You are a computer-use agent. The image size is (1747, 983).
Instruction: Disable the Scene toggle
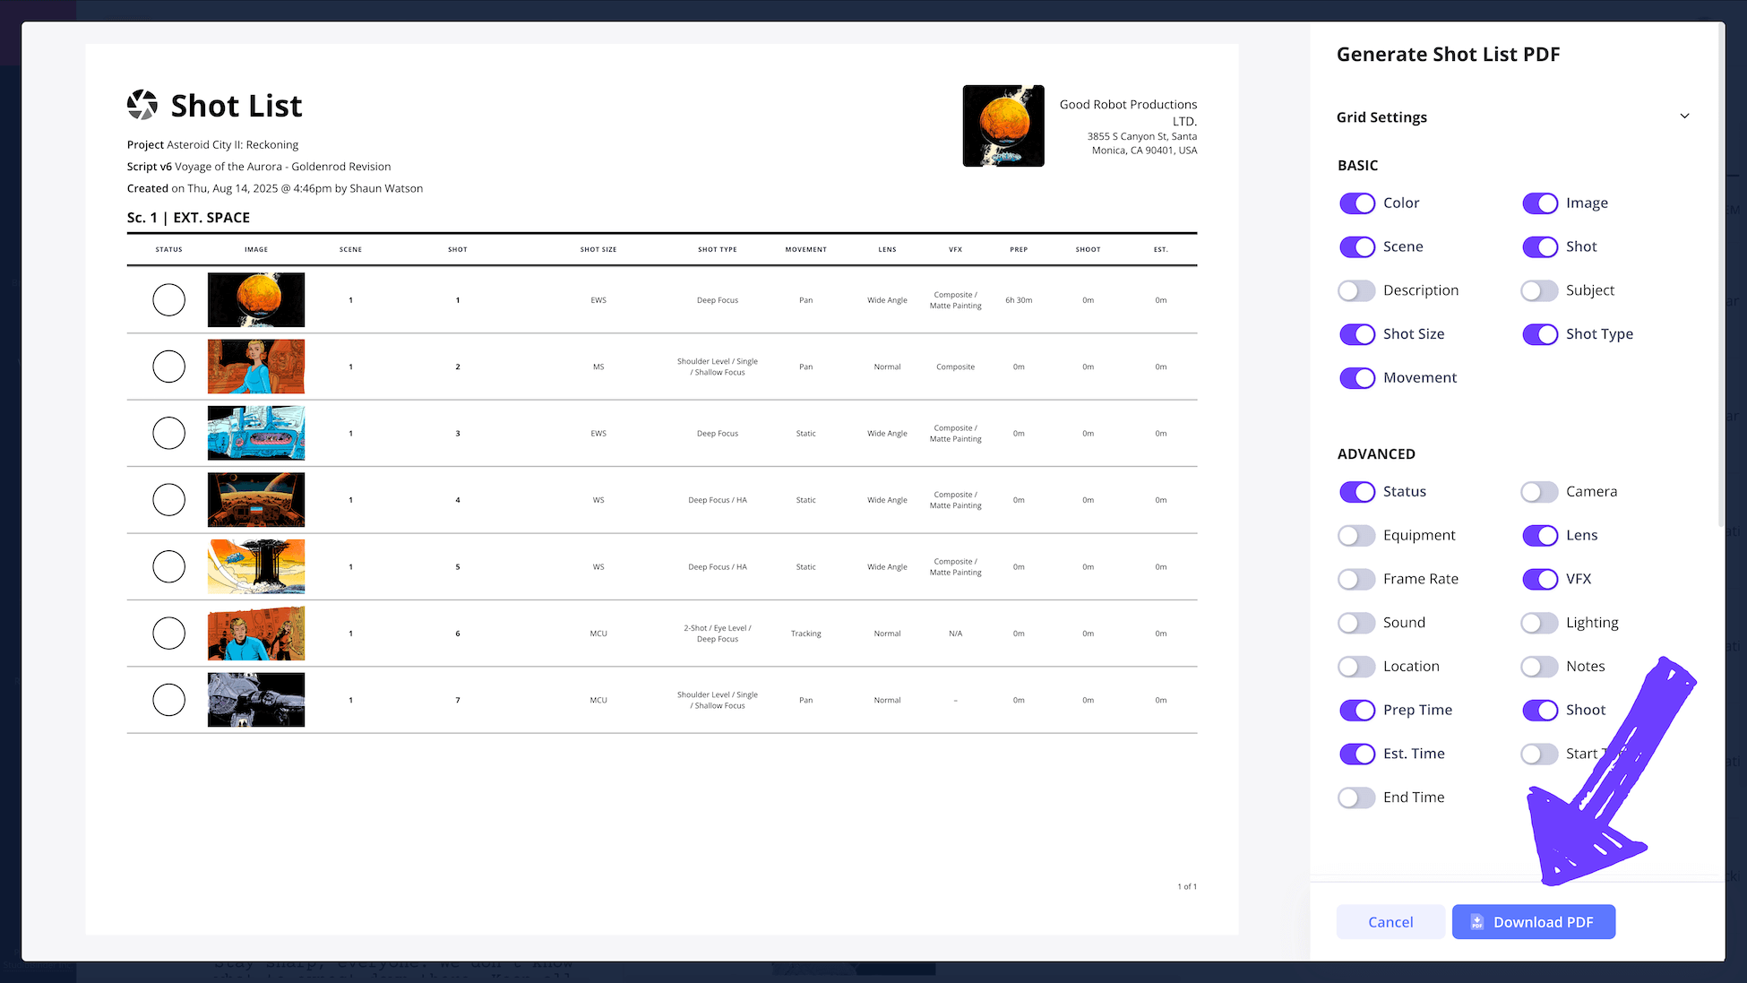pyautogui.click(x=1357, y=247)
